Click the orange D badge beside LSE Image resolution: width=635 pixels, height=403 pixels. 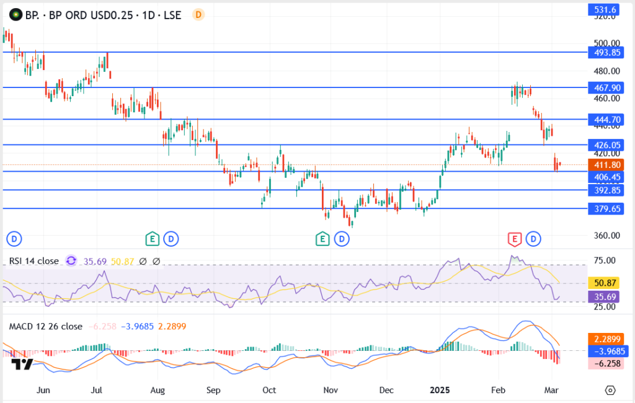(x=198, y=15)
